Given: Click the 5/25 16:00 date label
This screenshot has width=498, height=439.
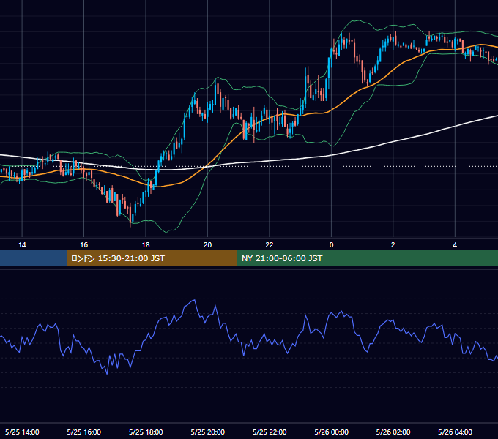Looking at the screenshot, I should tap(83, 432).
